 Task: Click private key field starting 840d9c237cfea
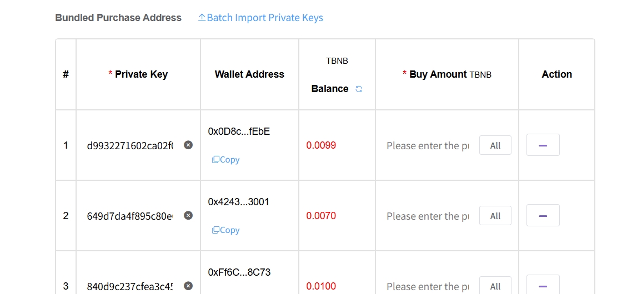click(x=130, y=287)
